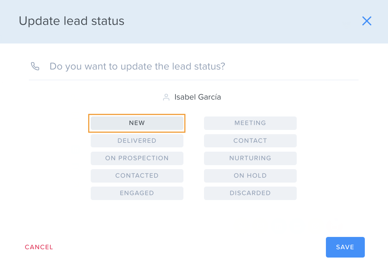This screenshot has width=388, height=277.
Task: Set lead status to NURTURING
Action: click(x=250, y=158)
